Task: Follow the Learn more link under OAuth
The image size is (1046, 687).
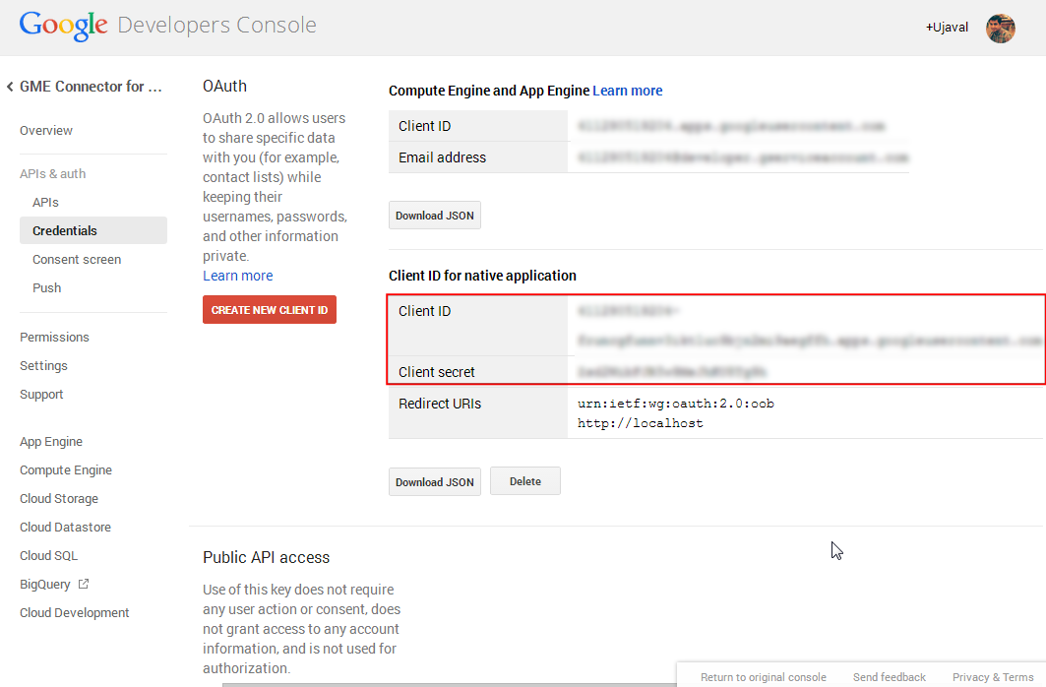Action: pyautogui.click(x=237, y=276)
